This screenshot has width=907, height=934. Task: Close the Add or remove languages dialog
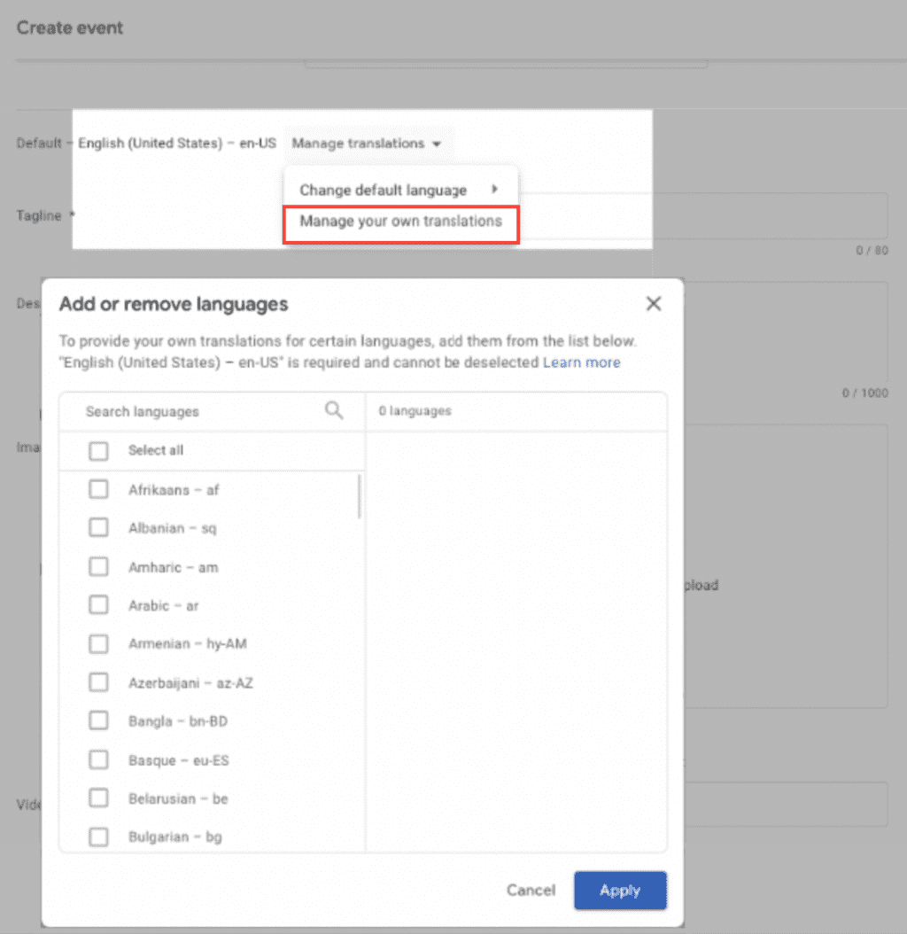click(x=654, y=303)
